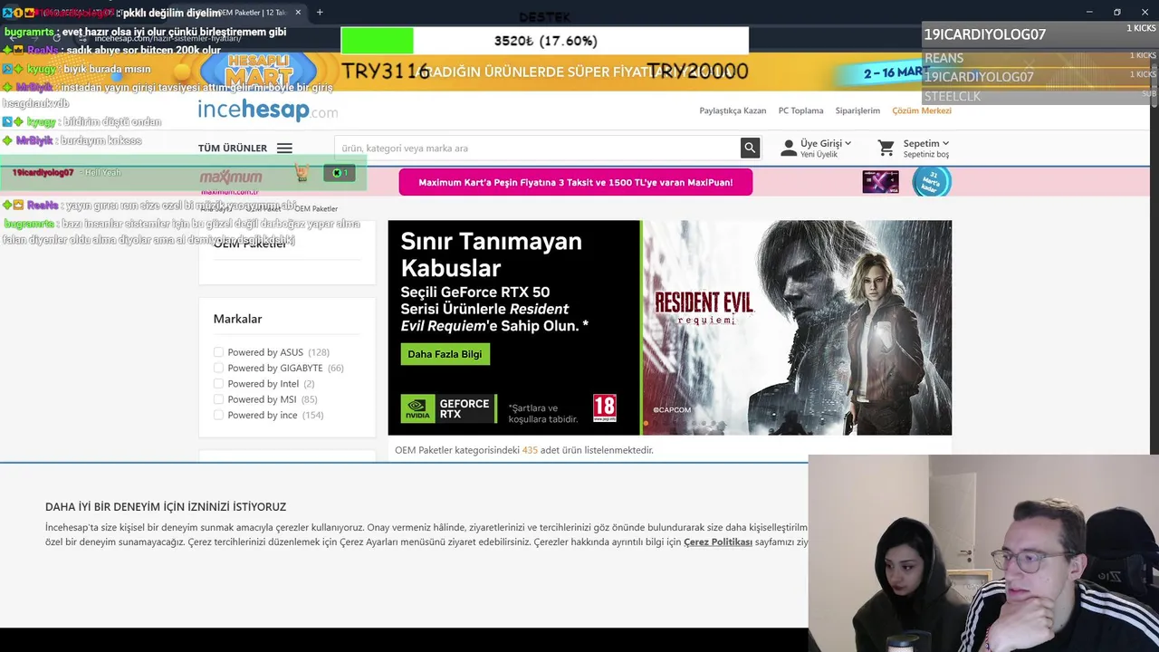1159x652 pixels.
Task: Tick the Powered by ince checkbox
Action: [218, 415]
